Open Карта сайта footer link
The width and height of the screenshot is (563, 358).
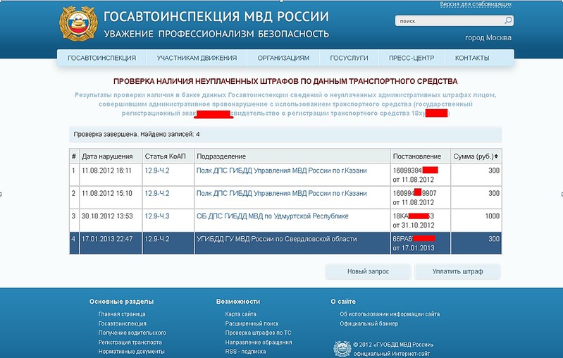point(240,314)
